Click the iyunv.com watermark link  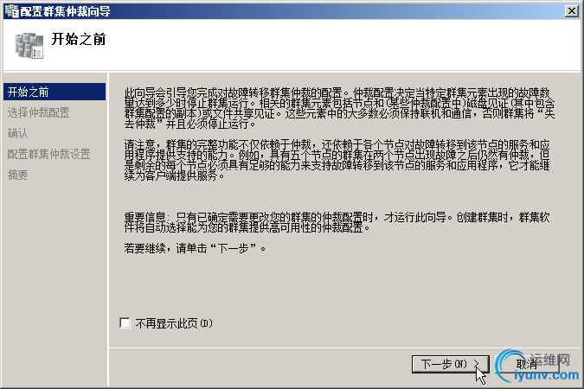click(x=547, y=375)
